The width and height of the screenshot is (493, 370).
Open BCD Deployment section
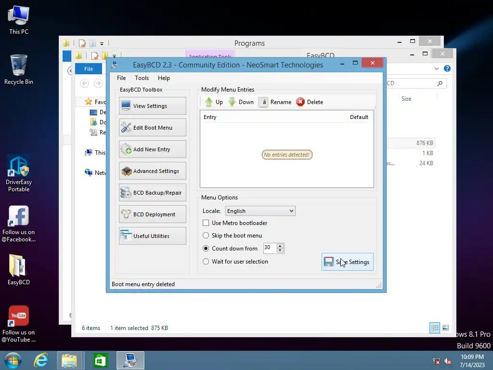pyautogui.click(x=153, y=214)
